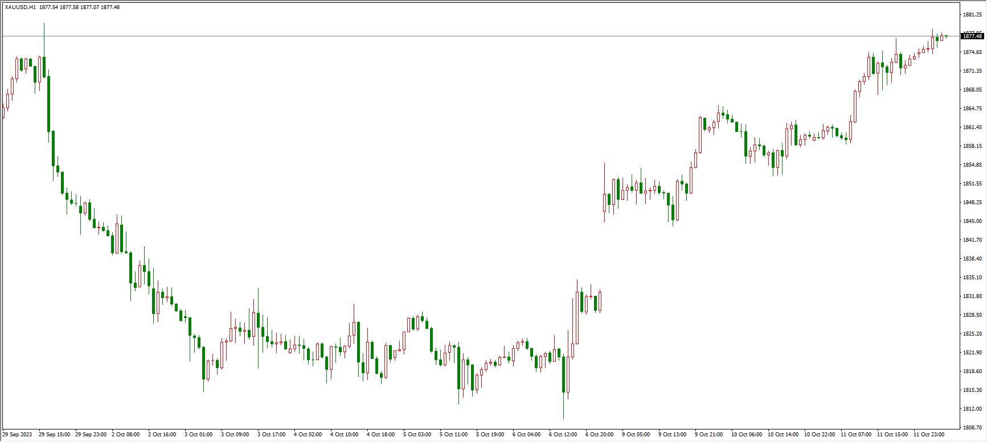Choose the 6 Oct 12:00 time label
This screenshot has width=987, height=442.
click(x=563, y=435)
